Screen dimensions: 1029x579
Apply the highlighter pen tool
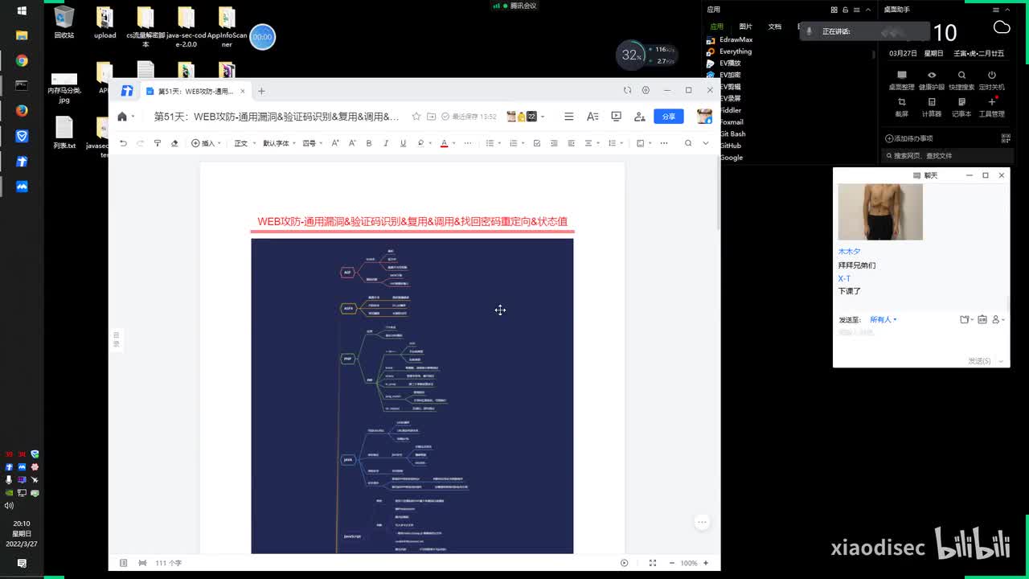point(420,143)
